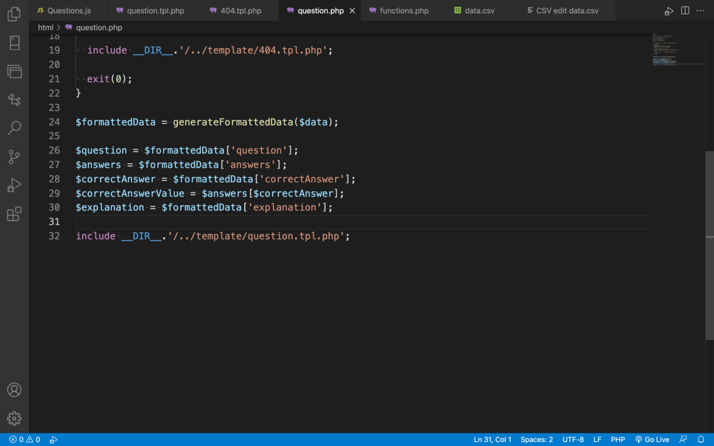The image size is (714, 446).
Task: Click $question variable on line 26
Action: tap(101, 150)
